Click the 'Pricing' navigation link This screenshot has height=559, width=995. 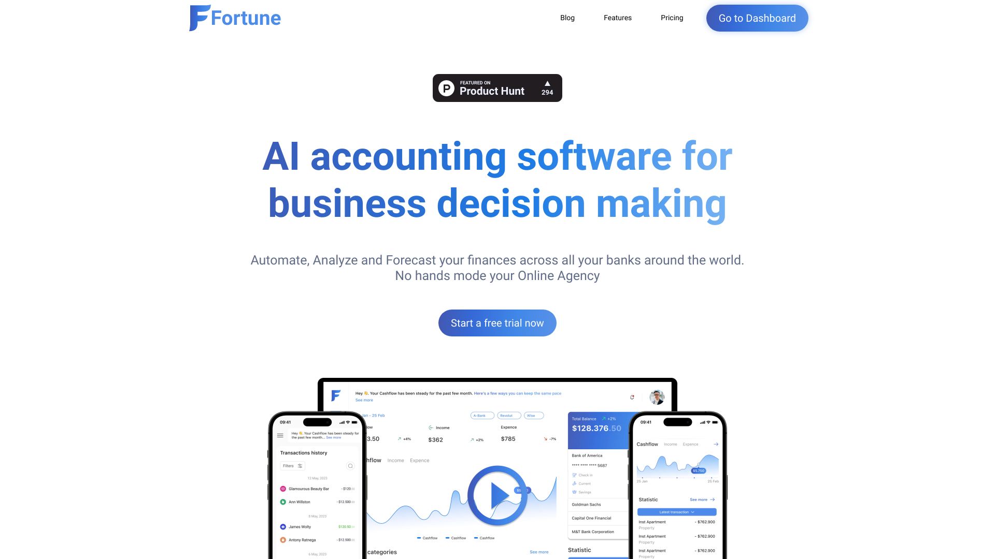(x=672, y=18)
